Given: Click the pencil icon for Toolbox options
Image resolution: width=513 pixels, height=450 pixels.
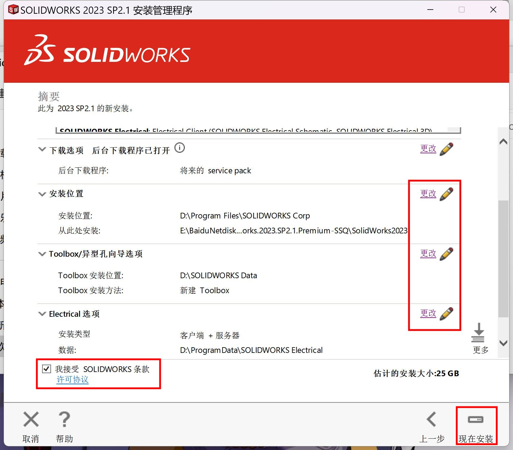Looking at the screenshot, I should pyautogui.click(x=446, y=254).
